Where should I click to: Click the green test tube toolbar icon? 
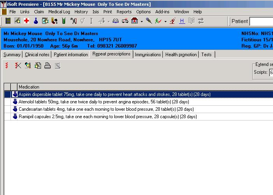pyautogui.click(x=64, y=21)
